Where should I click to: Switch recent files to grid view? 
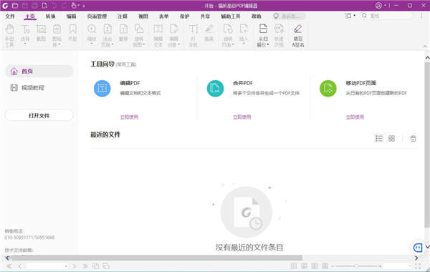(x=391, y=138)
